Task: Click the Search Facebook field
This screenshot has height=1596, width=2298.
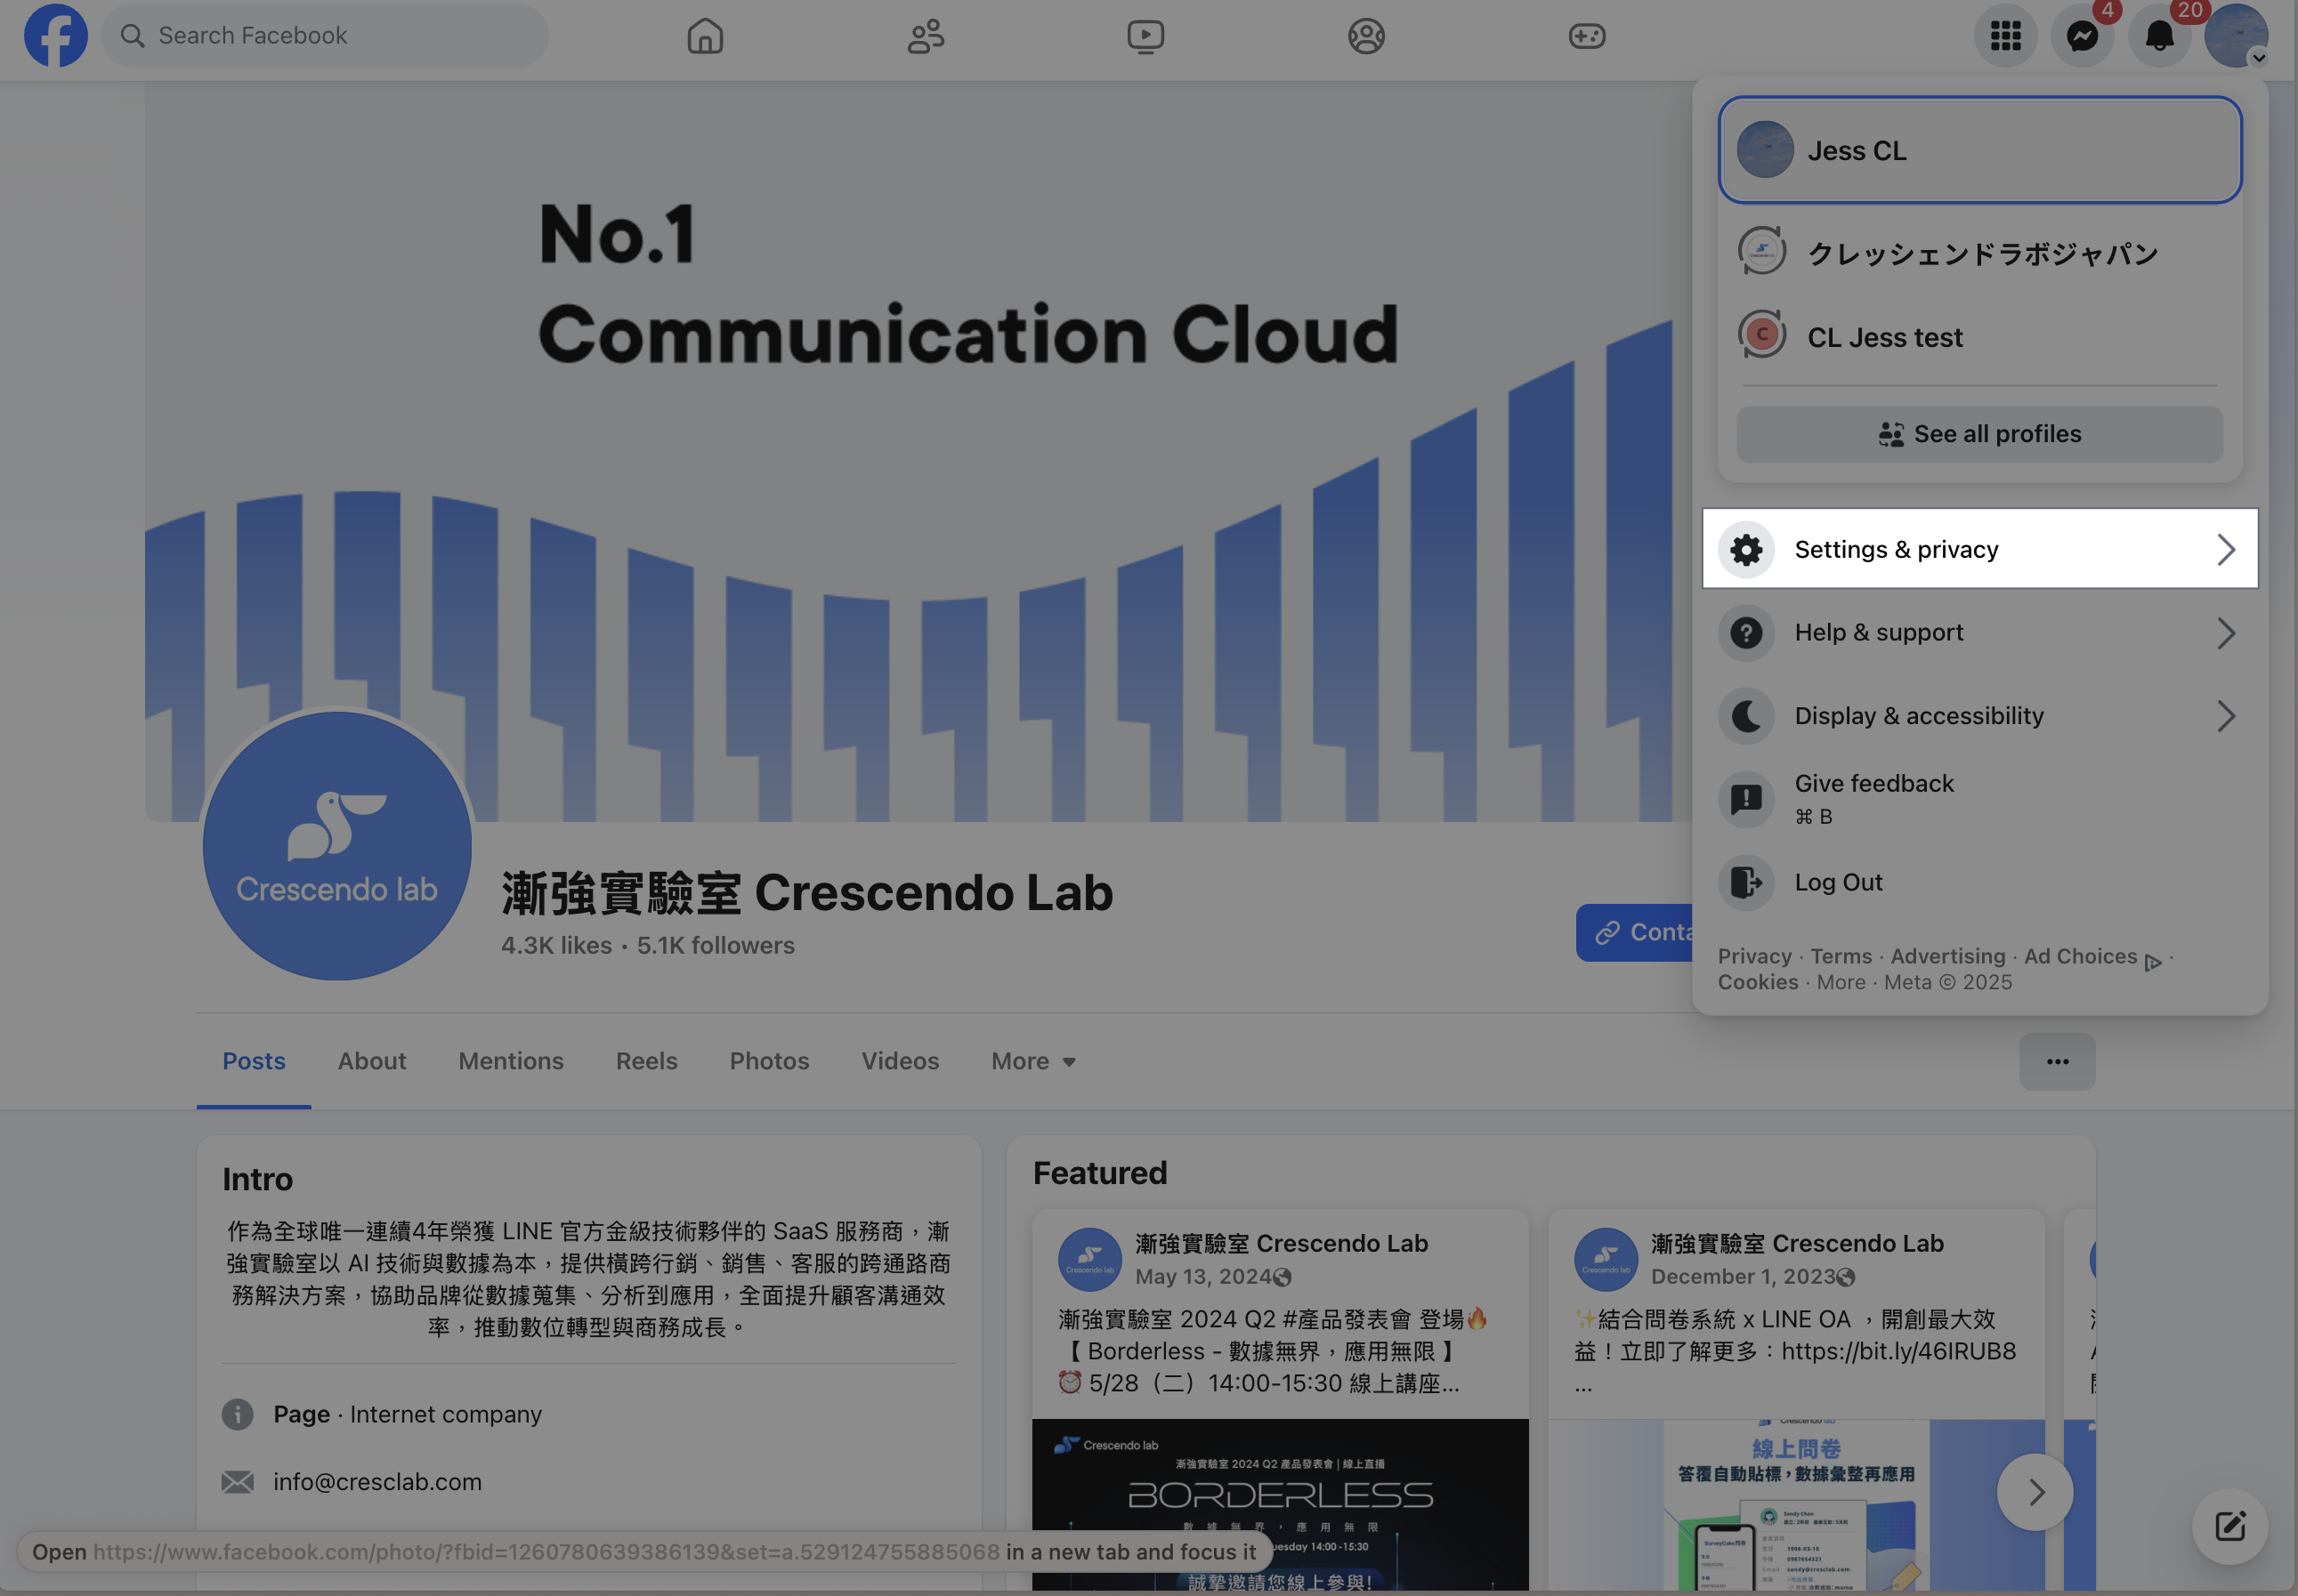Action: [325, 36]
